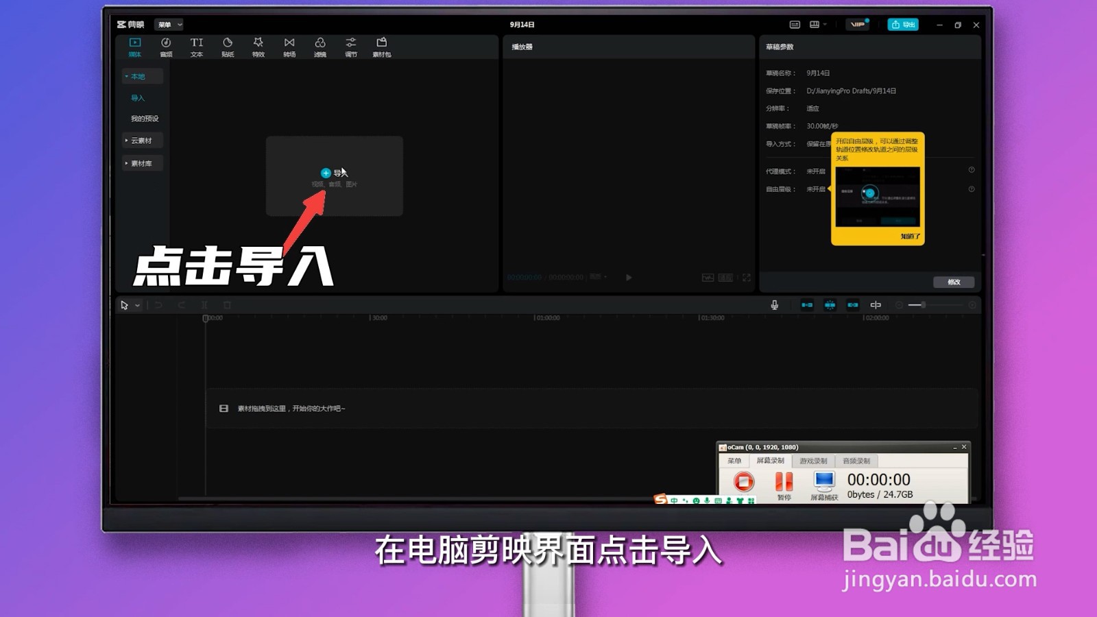Click the timeline zoom in icon
1097x617 pixels.
[x=972, y=305]
